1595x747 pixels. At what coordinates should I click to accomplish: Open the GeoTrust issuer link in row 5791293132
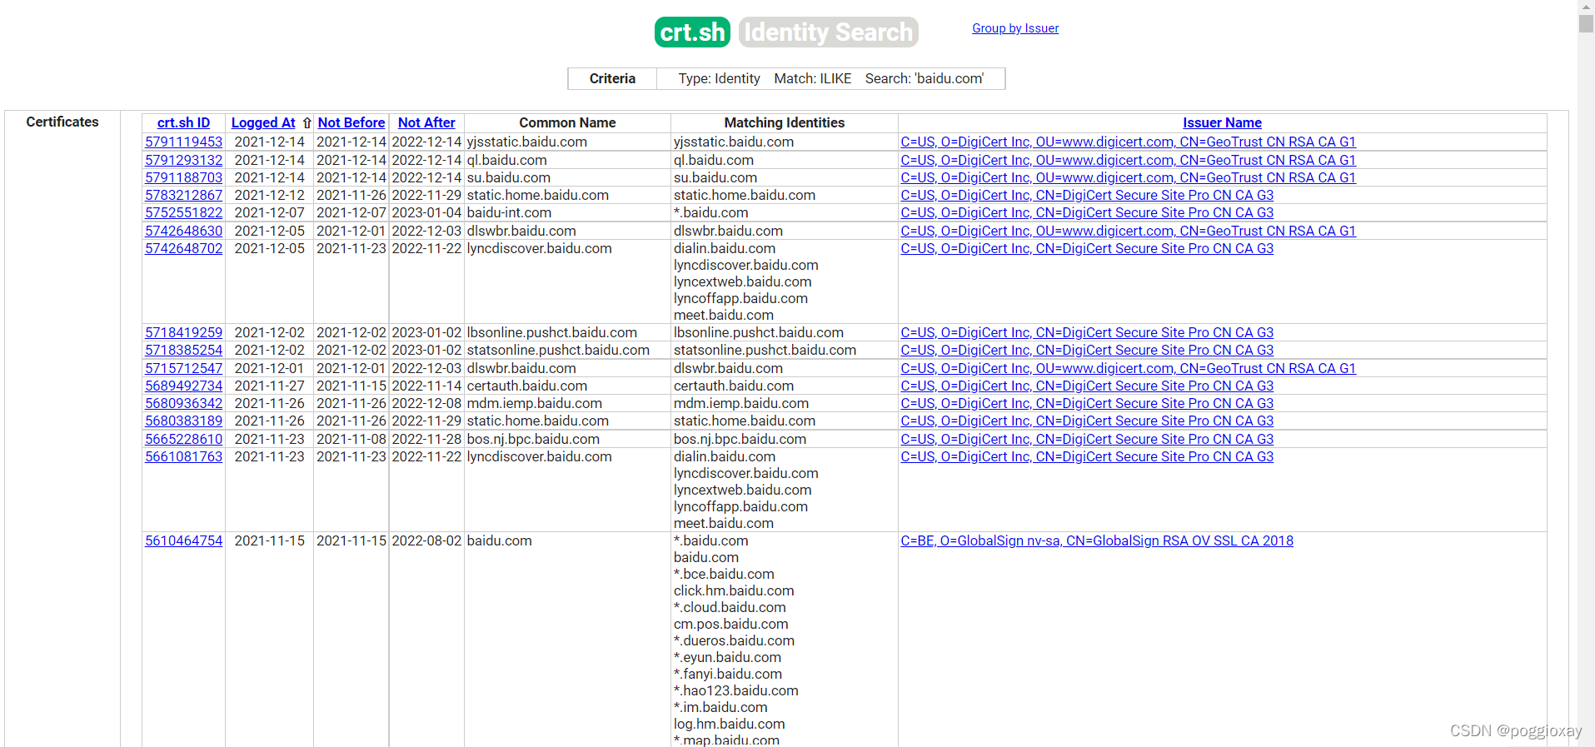coord(1128,160)
